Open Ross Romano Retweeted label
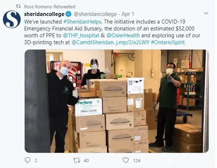The width and height of the screenshot is (217, 168). (50, 7)
